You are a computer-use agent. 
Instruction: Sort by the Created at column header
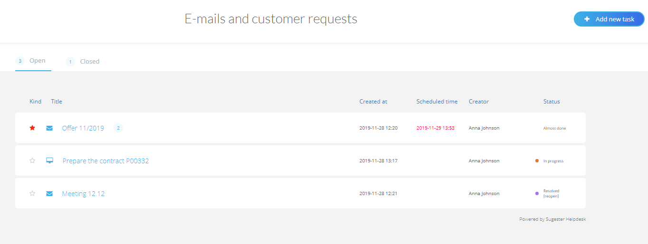[x=373, y=102]
